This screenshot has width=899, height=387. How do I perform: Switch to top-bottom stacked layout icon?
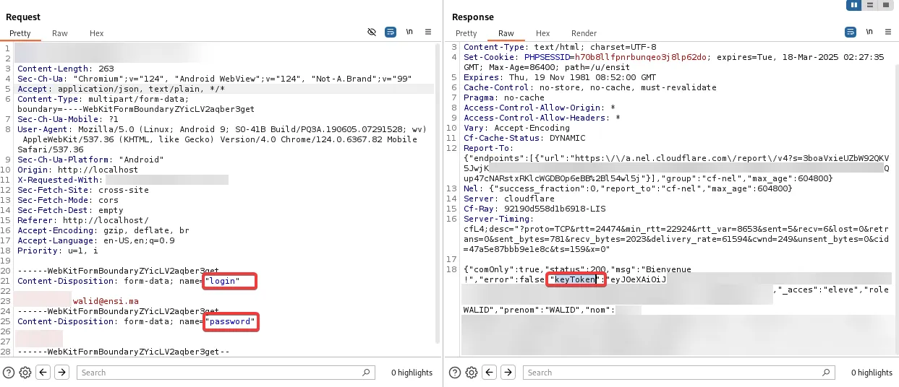click(870, 5)
